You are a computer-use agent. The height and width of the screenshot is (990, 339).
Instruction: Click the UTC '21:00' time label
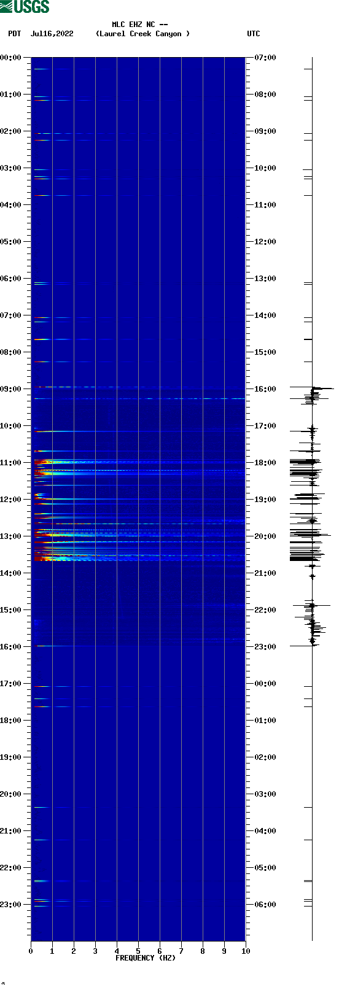[265, 573]
